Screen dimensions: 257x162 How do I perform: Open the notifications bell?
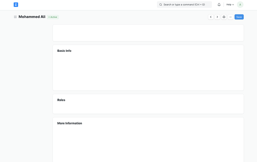point(219,5)
